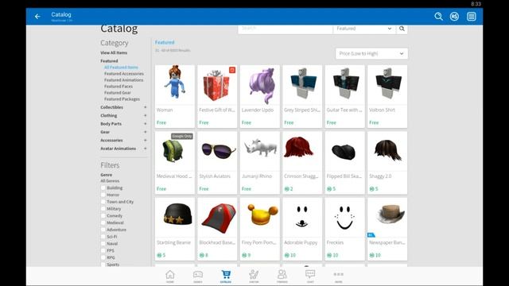
Task: Open the Stylish Aviators thumbnail
Action: point(217,151)
